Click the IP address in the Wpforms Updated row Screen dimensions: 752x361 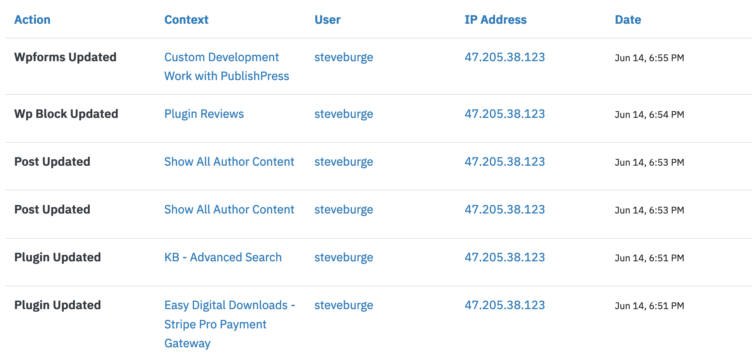pyautogui.click(x=505, y=57)
